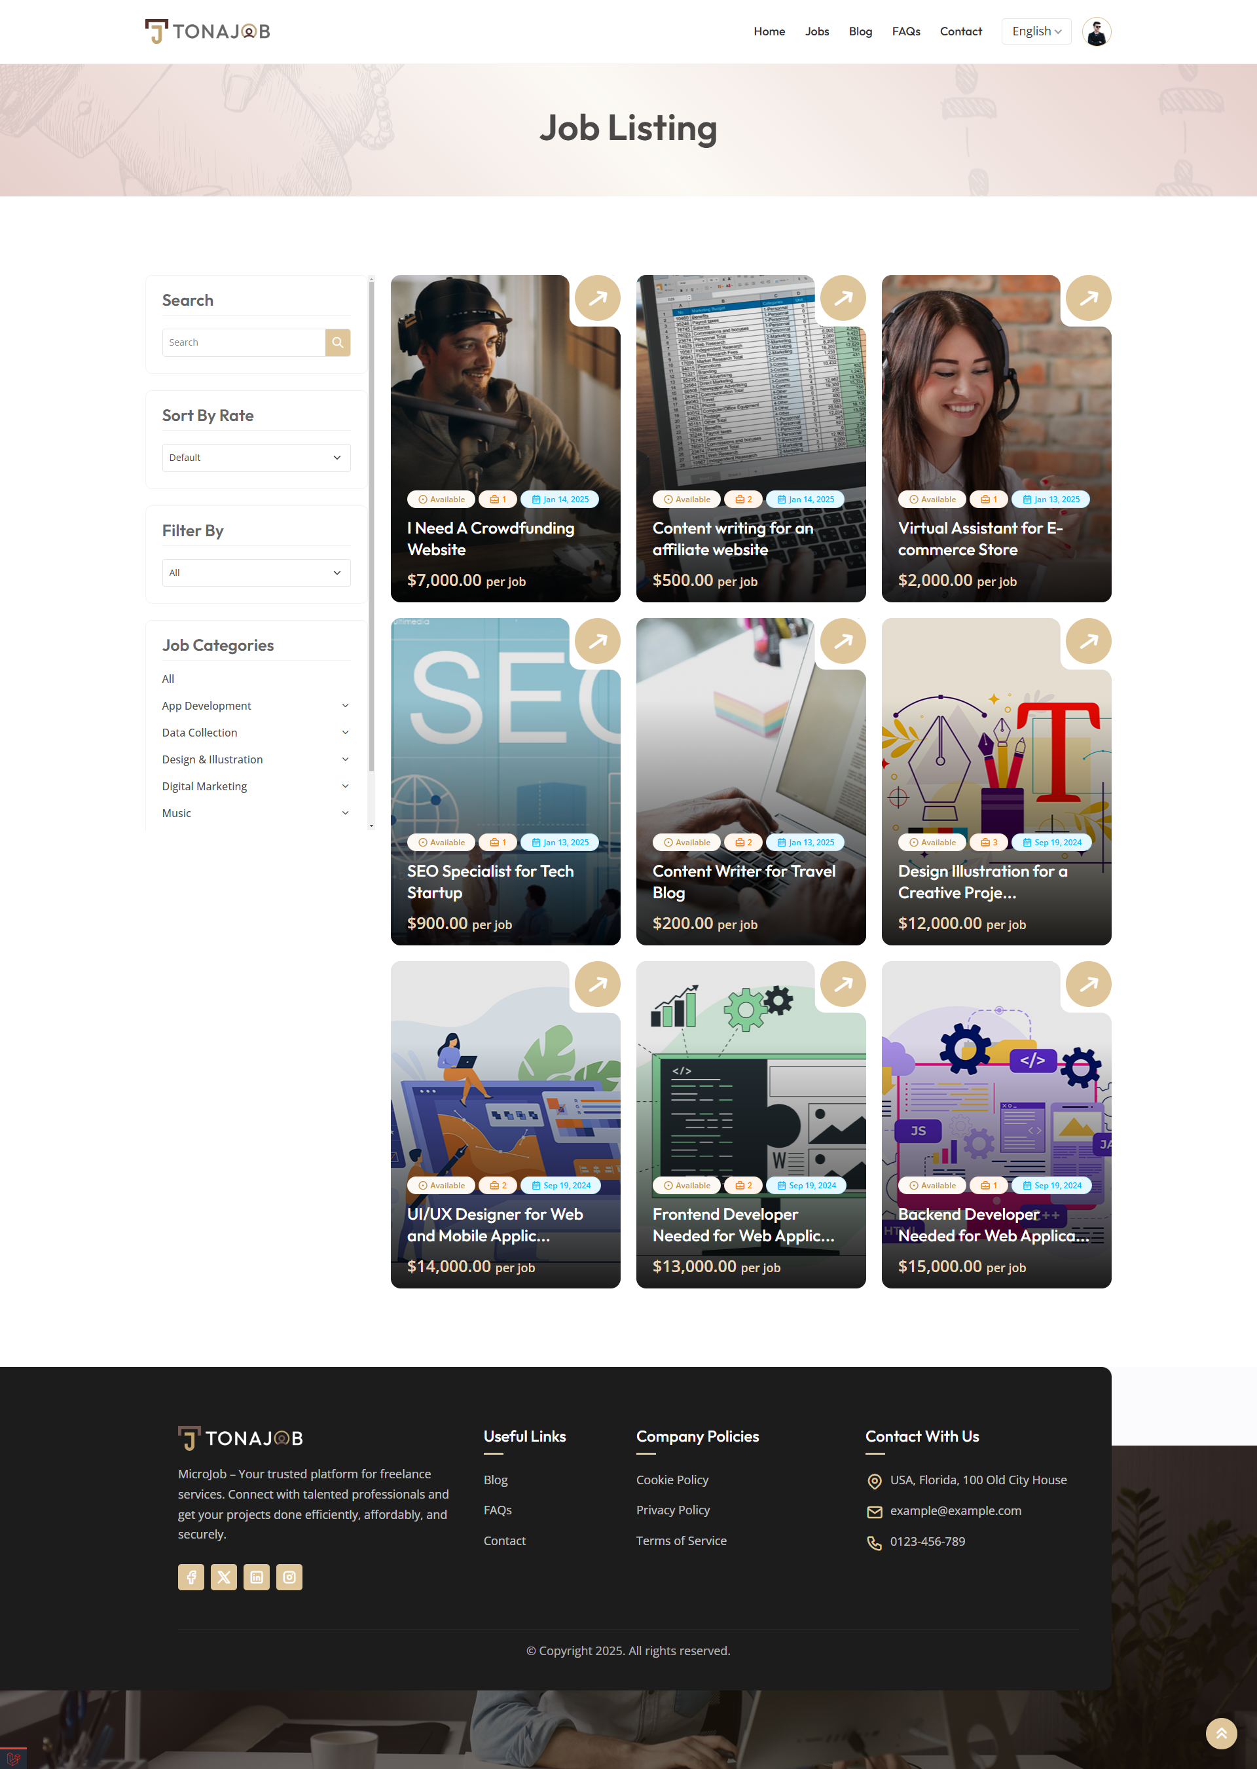Click the Terms of Service link

(681, 1541)
